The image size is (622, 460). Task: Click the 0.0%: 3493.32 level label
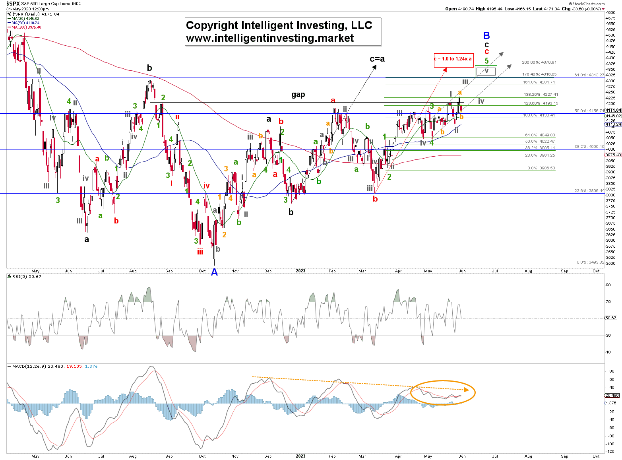(590, 262)
